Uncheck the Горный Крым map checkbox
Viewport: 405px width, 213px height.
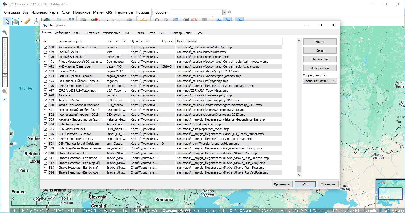click(46, 52)
